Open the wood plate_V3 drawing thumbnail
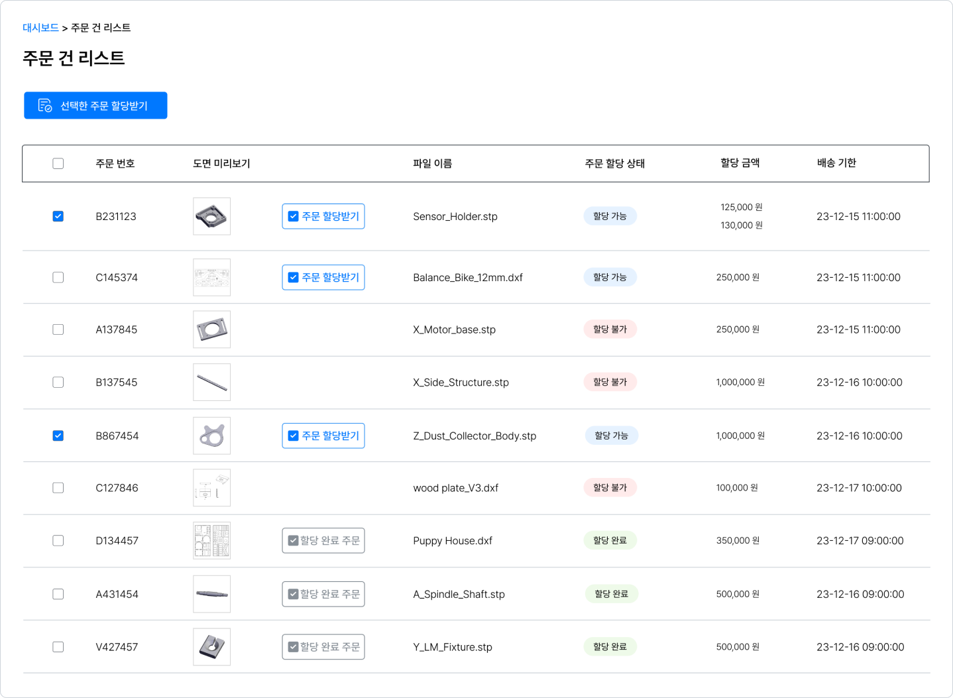The width and height of the screenshot is (953, 698). (212, 488)
